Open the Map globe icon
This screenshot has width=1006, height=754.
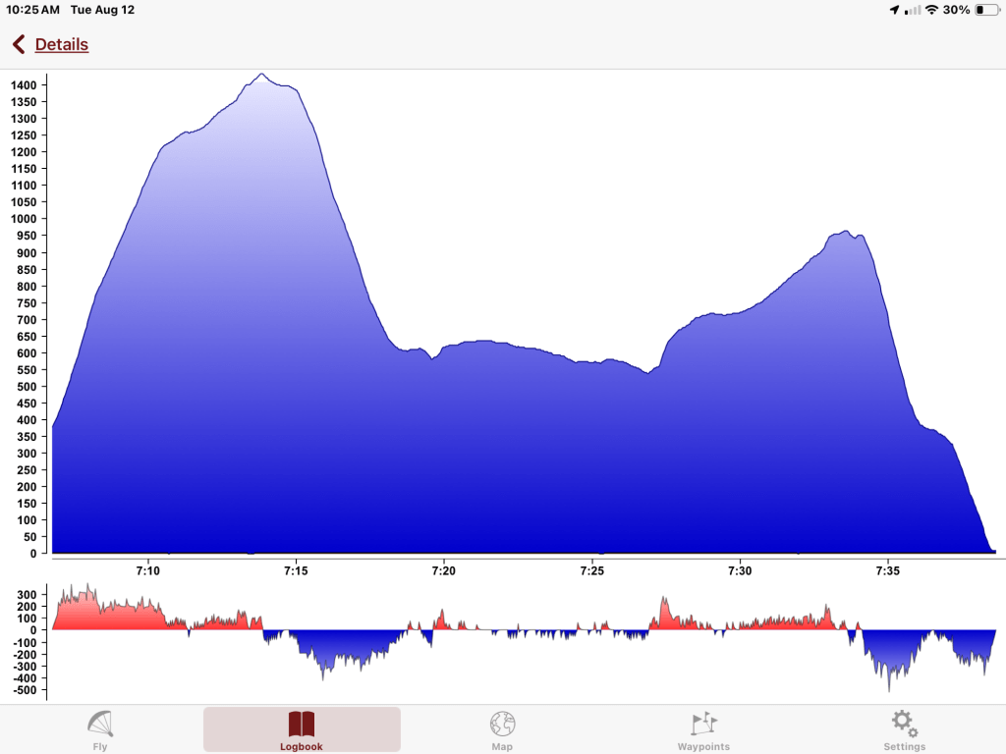coord(502,725)
